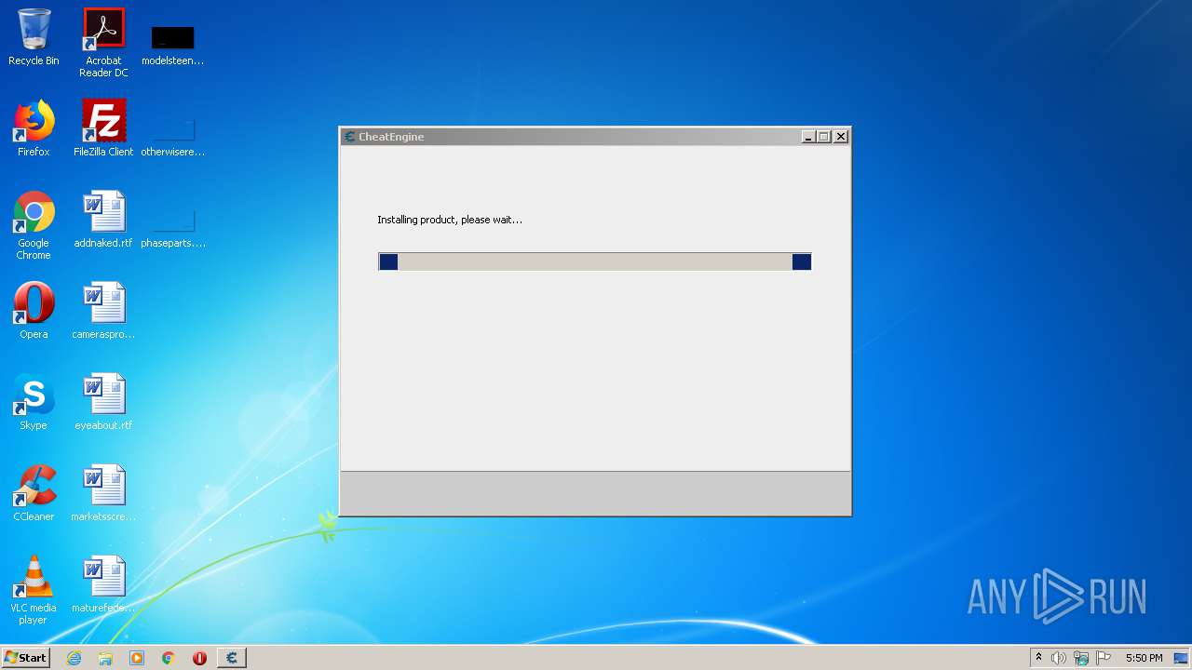Screen dimensions: 1192x670
Task: Close the CheatEngine installer window
Action: 841,137
